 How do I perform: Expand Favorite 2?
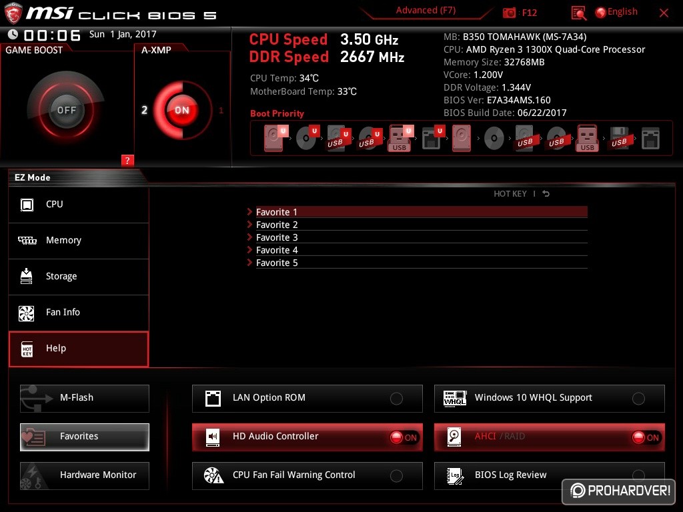coord(418,225)
